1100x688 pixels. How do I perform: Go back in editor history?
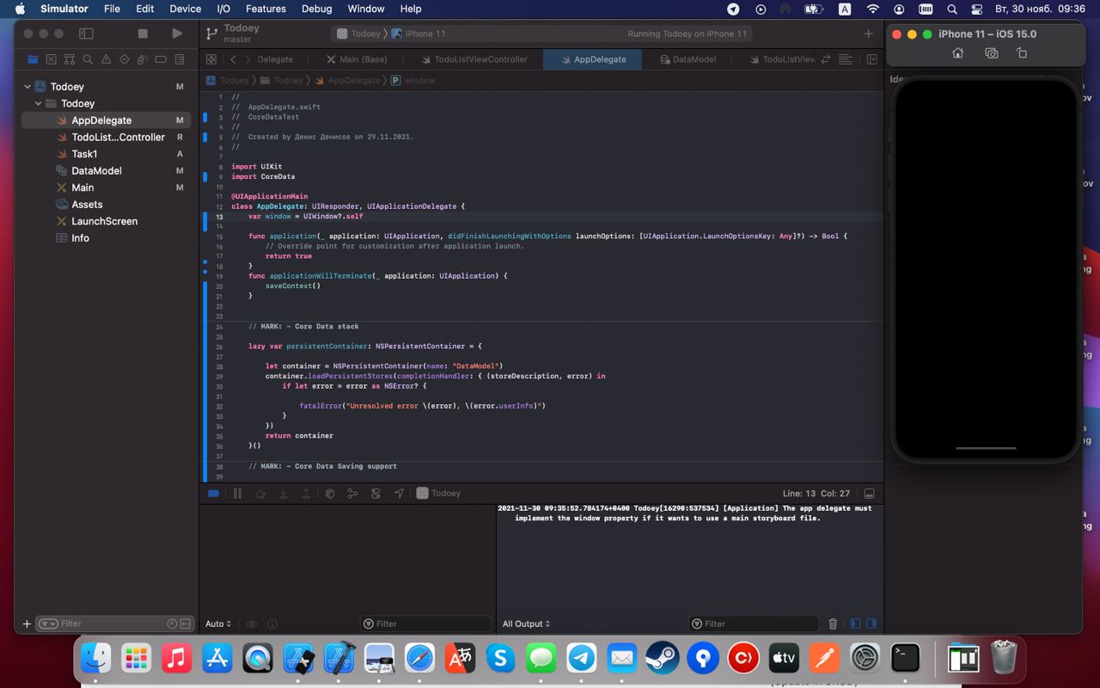233,59
